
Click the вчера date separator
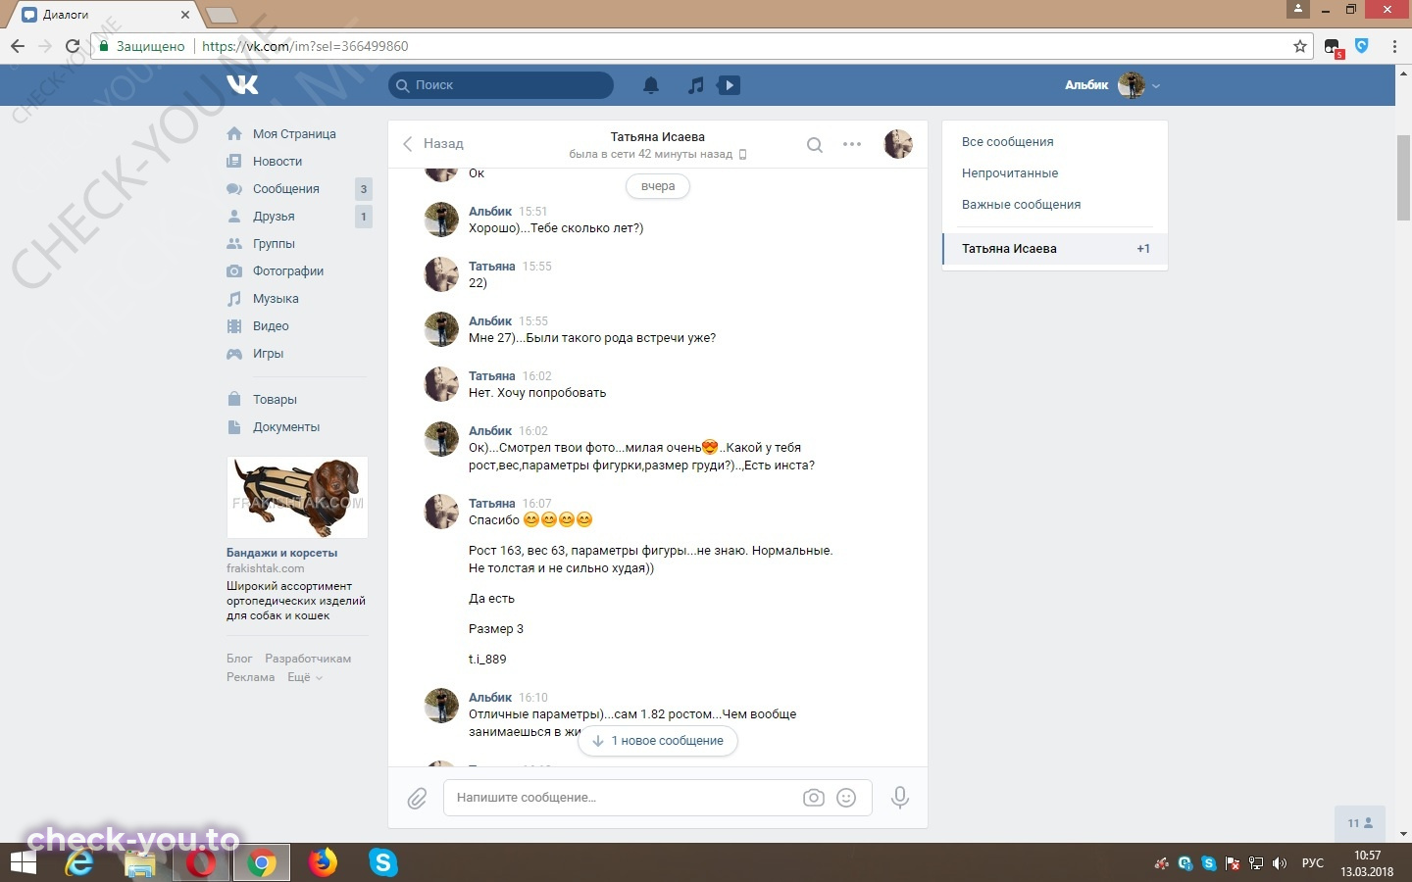[x=658, y=186]
